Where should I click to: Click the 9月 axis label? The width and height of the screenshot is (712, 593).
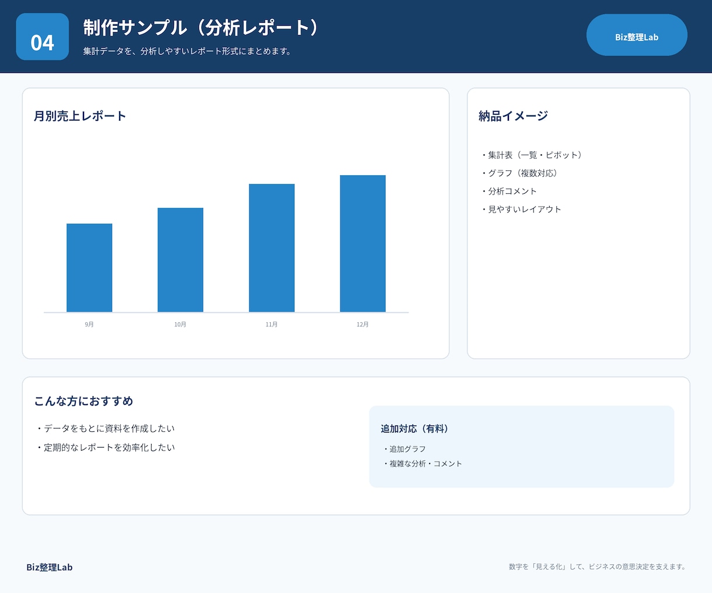click(89, 325)
